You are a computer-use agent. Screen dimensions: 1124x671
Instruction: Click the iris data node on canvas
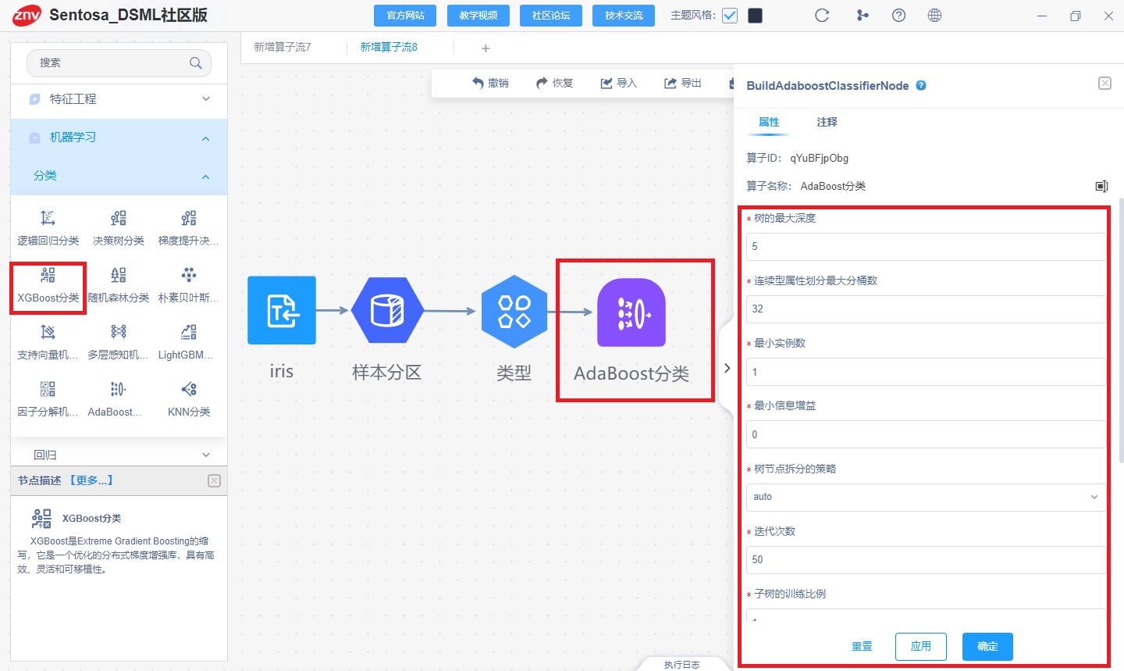pyautogui.click(x=282, y=310)
